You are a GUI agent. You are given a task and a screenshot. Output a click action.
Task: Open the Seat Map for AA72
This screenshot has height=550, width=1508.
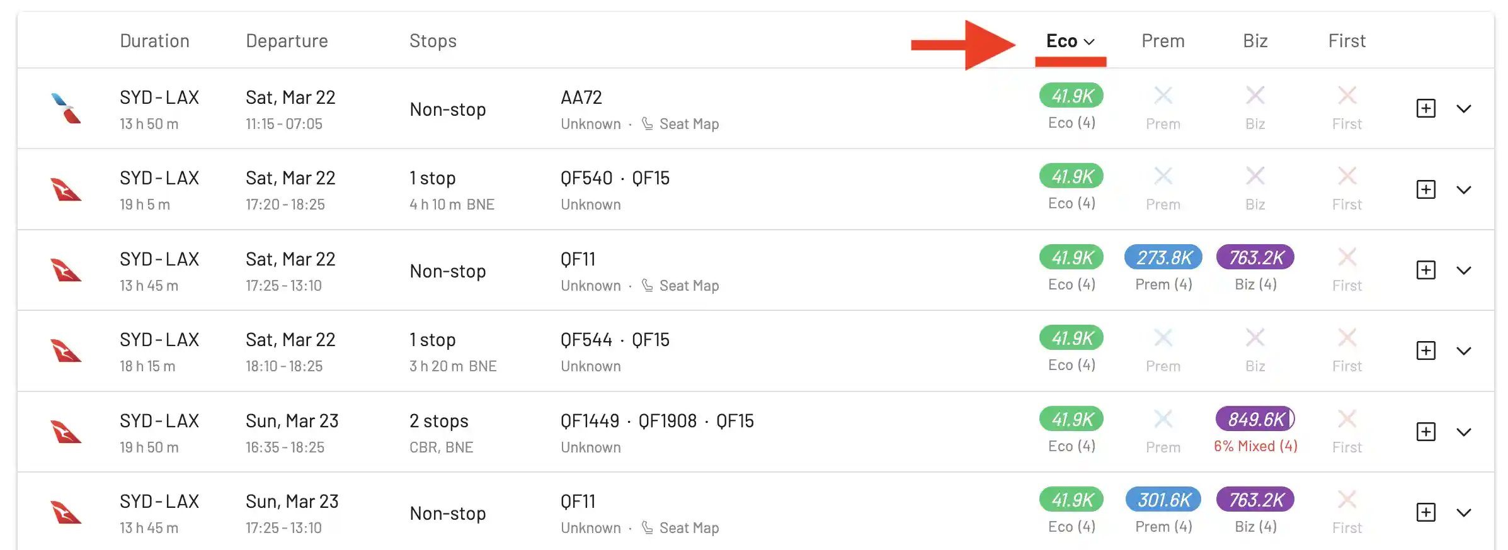[680, 124]
